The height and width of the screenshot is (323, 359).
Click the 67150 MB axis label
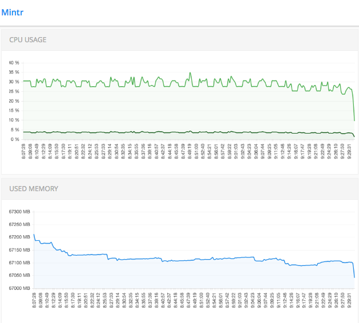pyautogui.click(x=19, y=250)
